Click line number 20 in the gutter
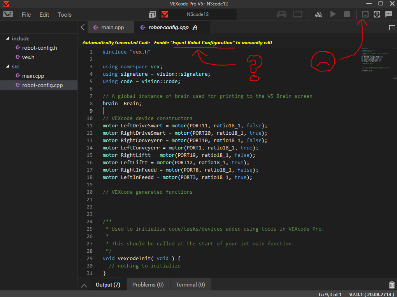The height and width of the screenshot is (297, 397). 90,192
